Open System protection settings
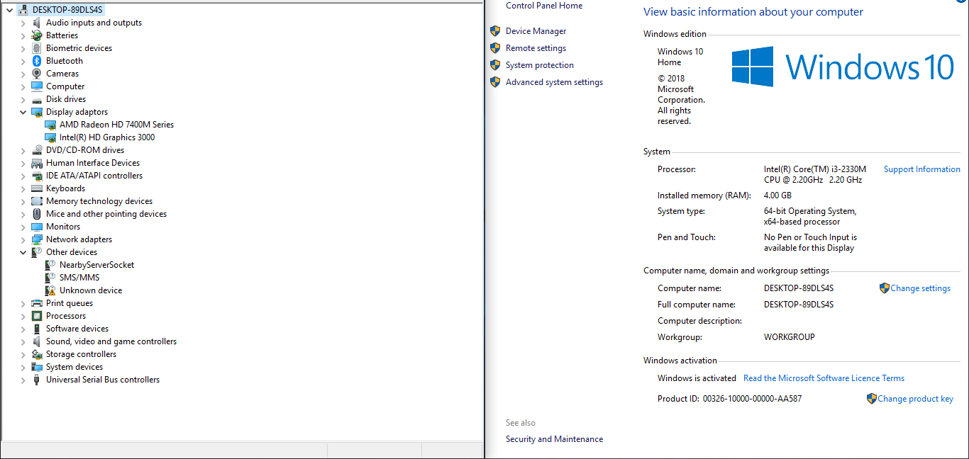 click(x=540, y=65)
